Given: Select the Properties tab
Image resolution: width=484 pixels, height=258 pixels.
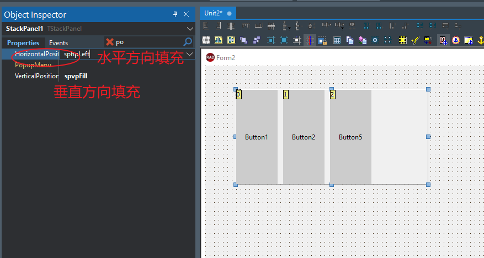Looking at the screenshot, I should 23,42.
